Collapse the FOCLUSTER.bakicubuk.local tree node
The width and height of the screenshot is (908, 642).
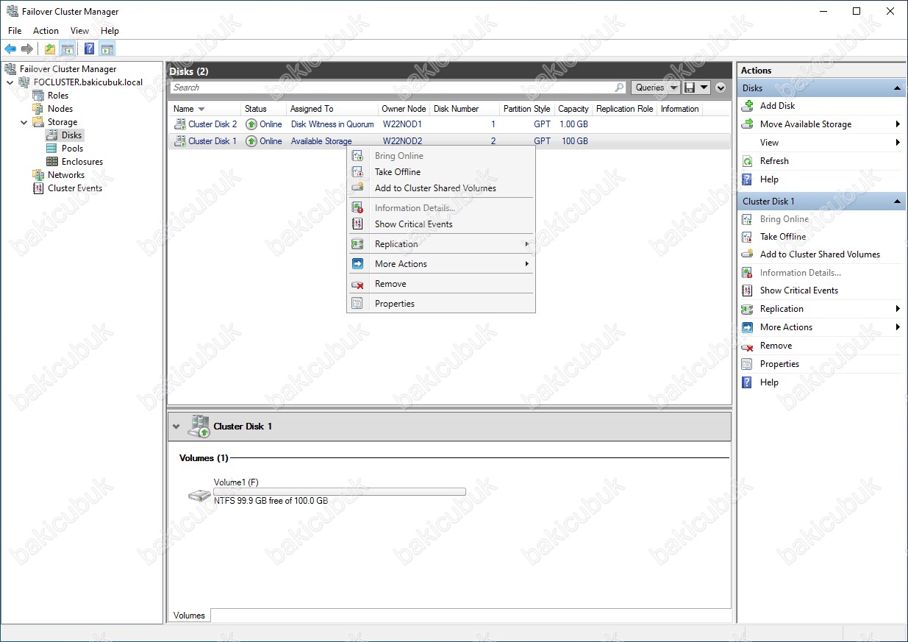[x=10, y=82]
